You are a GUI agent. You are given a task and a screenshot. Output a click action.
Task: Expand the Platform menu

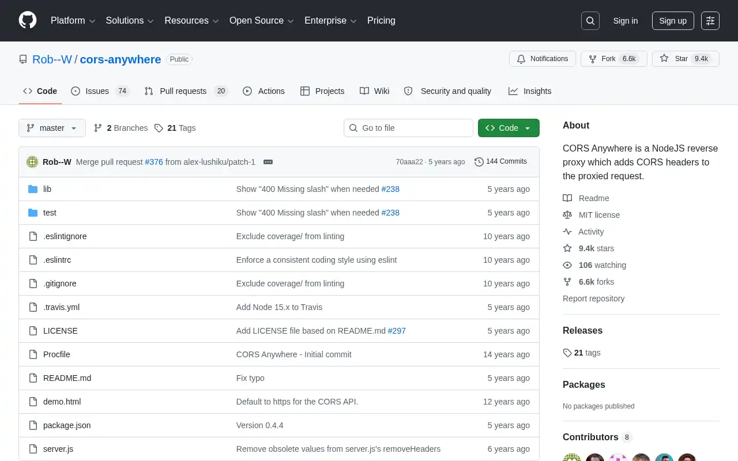(73, 21)
